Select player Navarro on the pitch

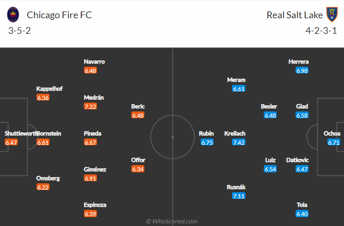(x=94, y=62)
